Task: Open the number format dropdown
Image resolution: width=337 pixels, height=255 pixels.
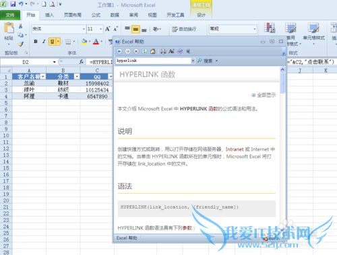Action: 255,29
